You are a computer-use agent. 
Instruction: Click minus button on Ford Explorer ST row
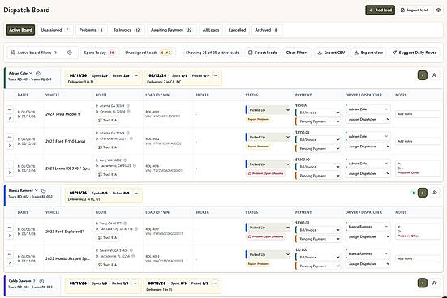coord(10,227)
